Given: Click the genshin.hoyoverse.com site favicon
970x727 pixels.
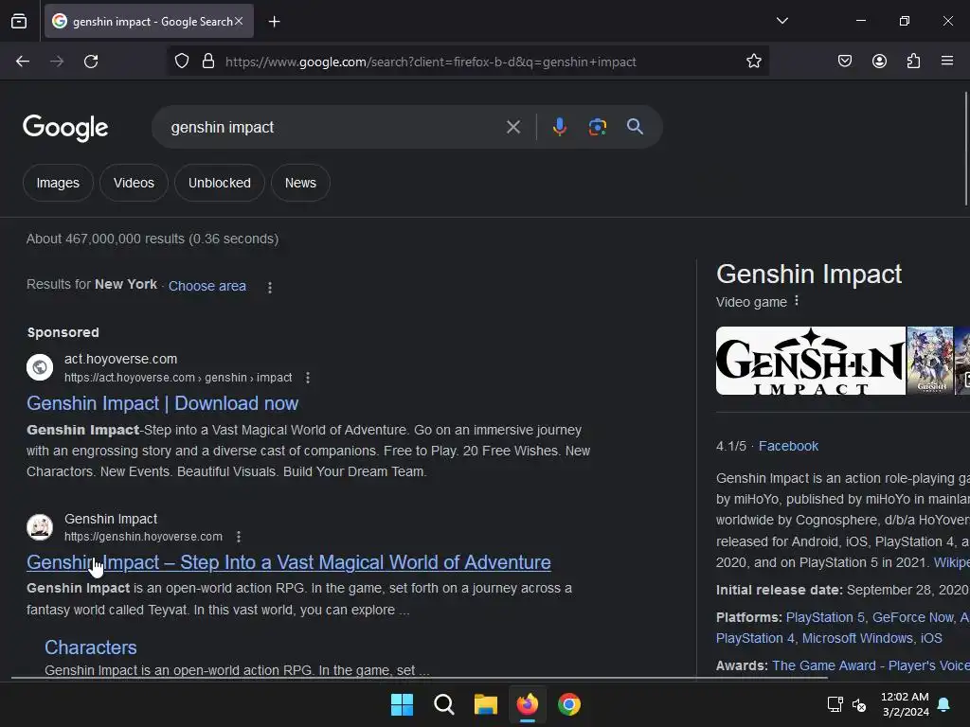Looking at the screenshot, I should (x=40, y=527).
